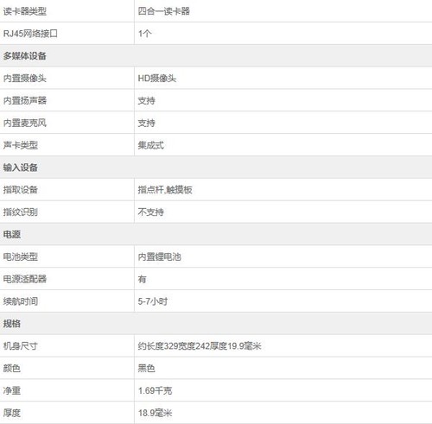
Task: Click the 内置摄像头 label
Action: point(25,79)
